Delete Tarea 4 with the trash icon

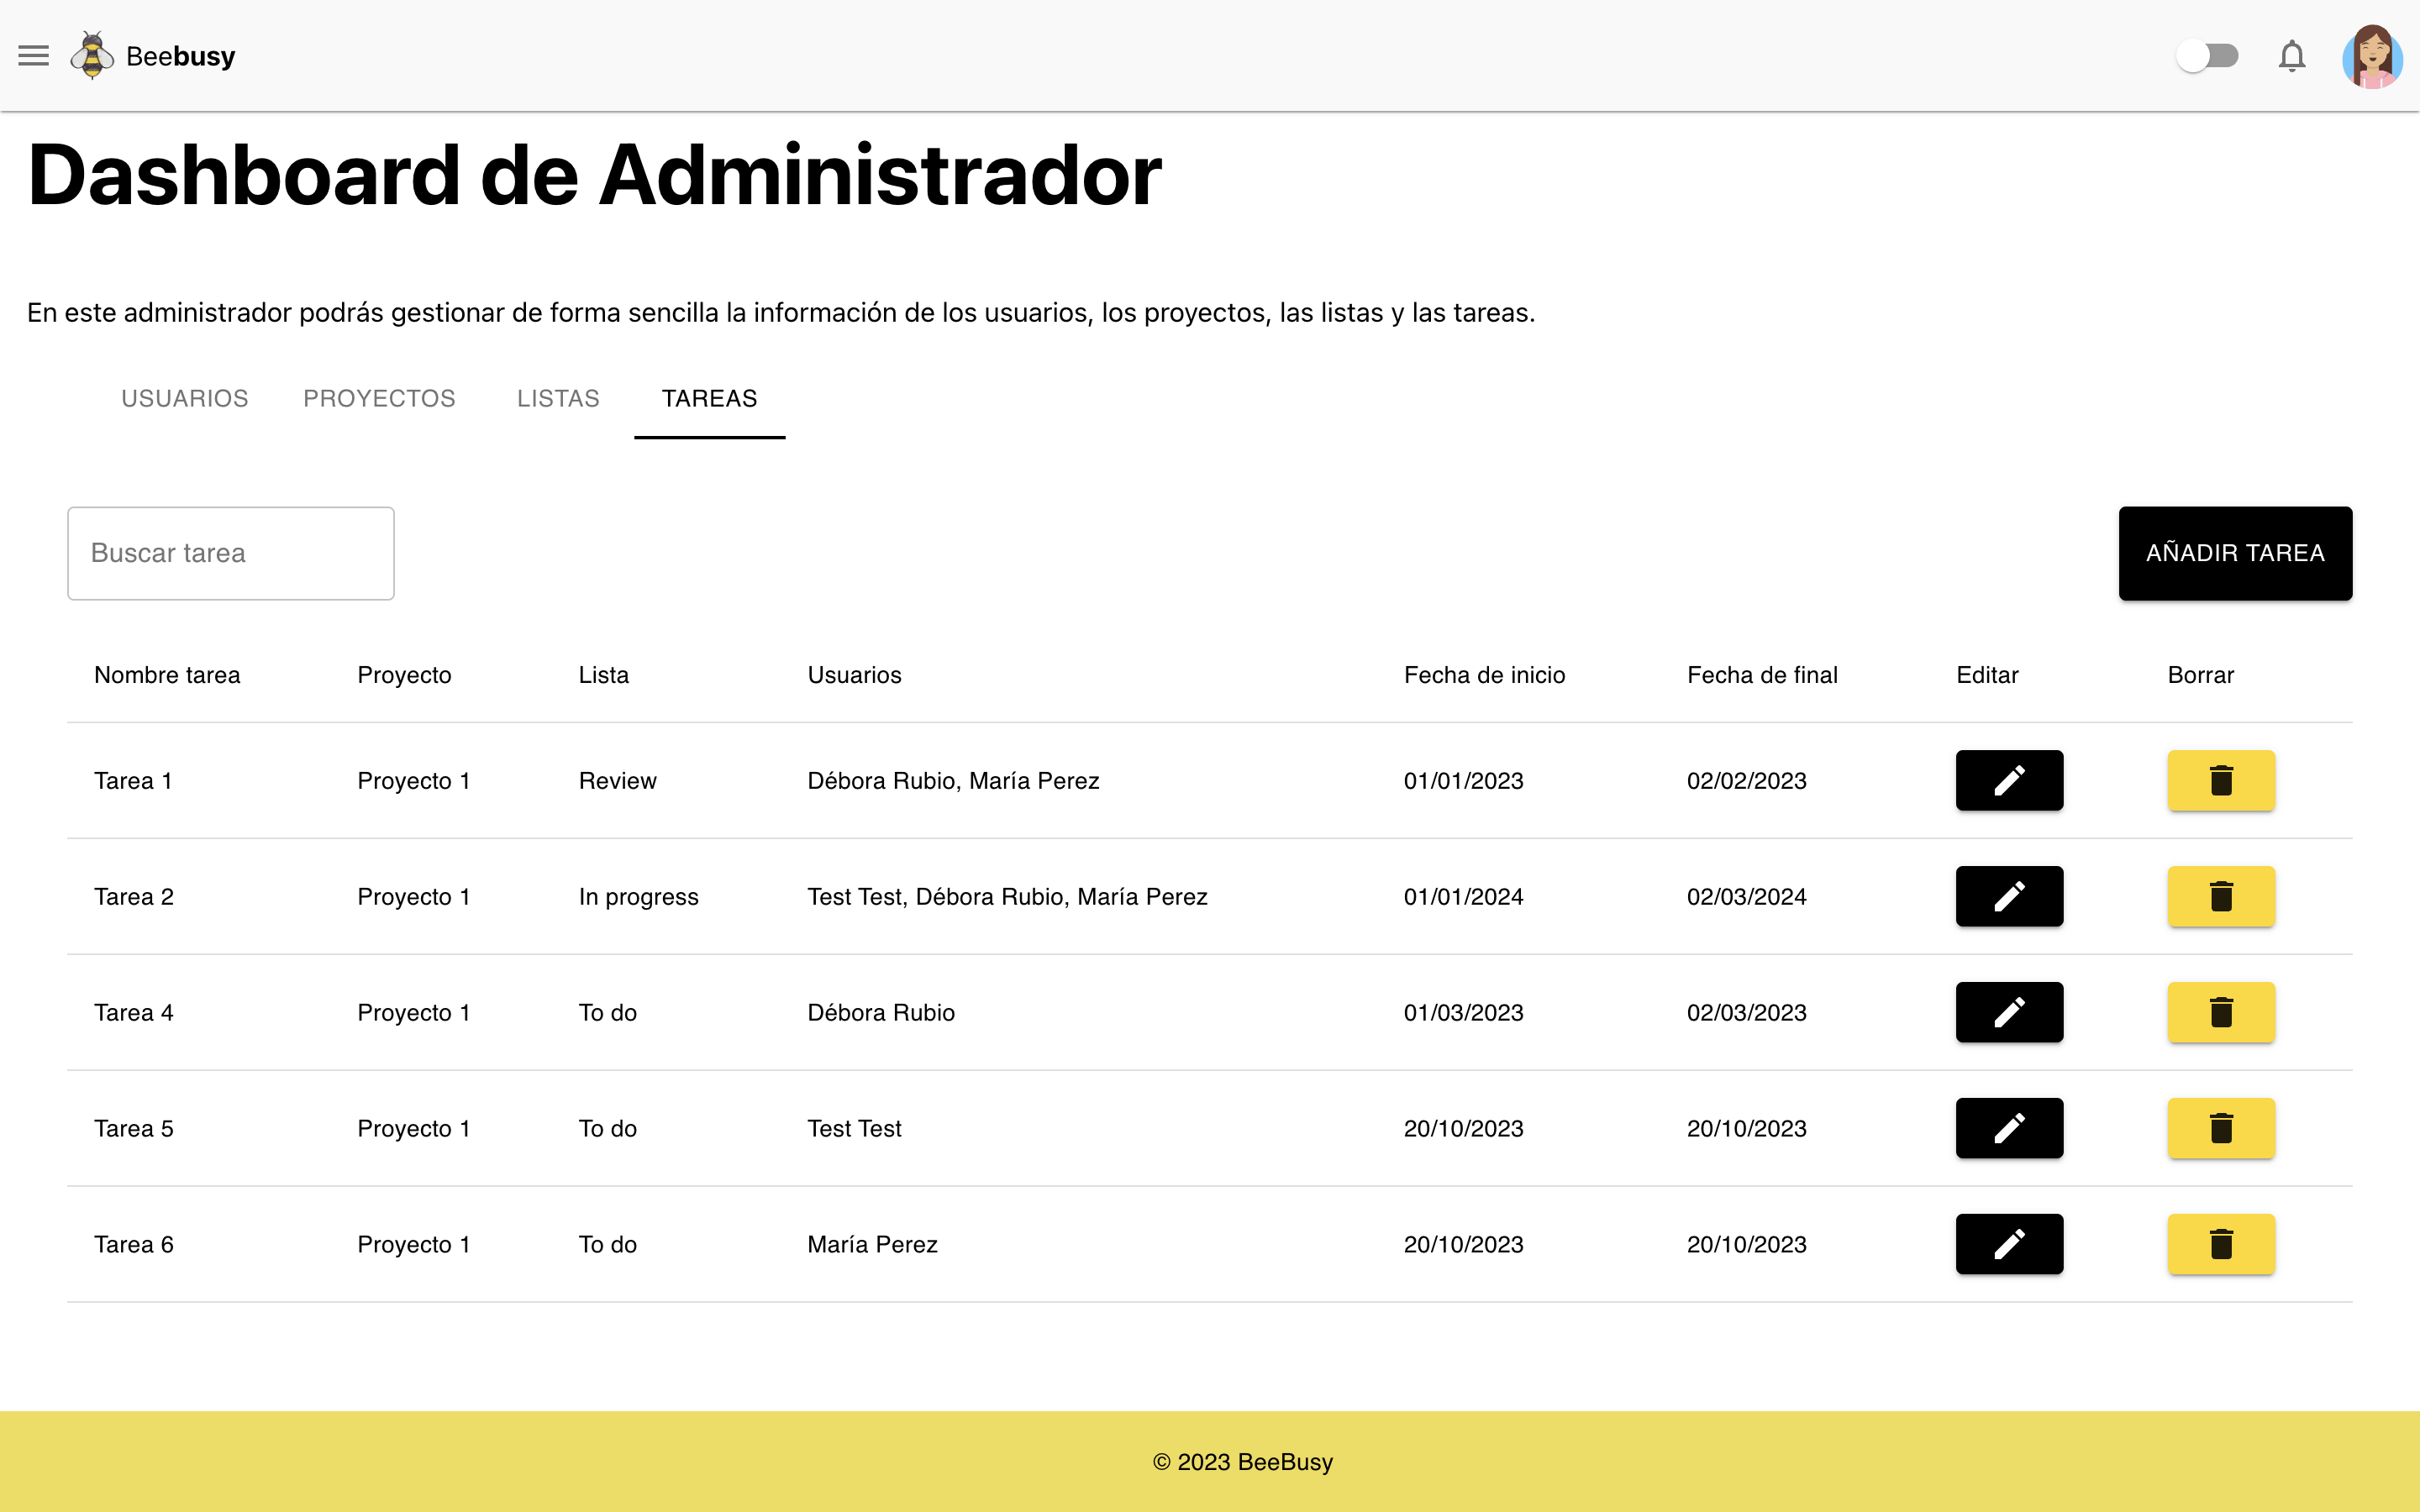pyautogui.click(x=2221, y=1012)
